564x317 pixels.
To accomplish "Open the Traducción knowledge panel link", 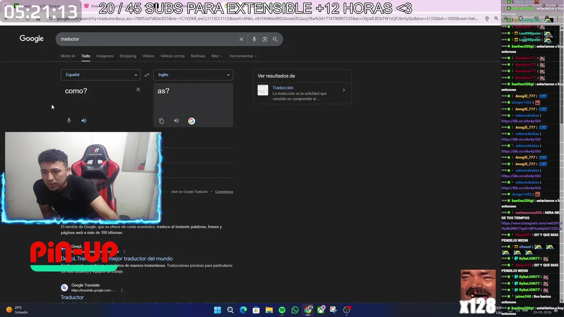I will [x=282, y=88].
